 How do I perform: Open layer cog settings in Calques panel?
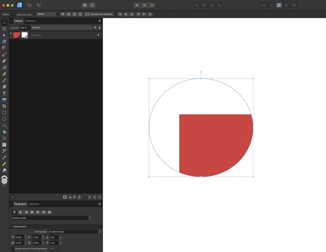(95, 27)
